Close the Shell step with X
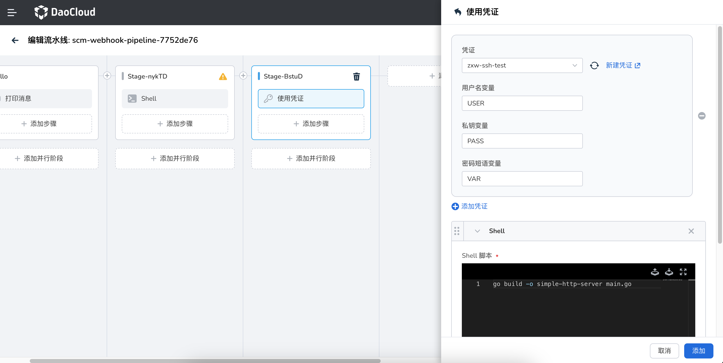 click(x=691, y=231)
